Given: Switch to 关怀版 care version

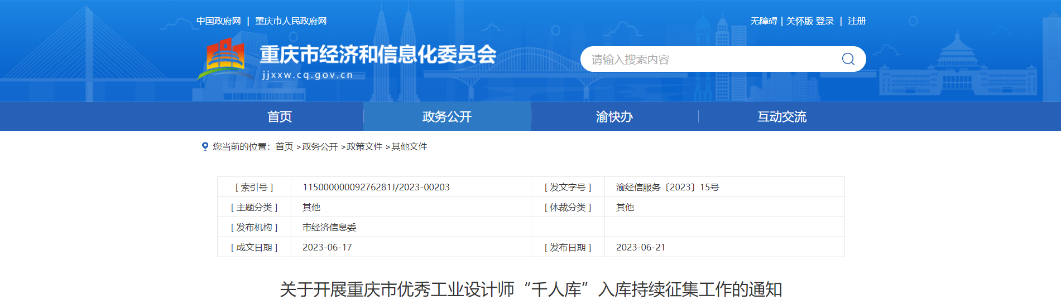Looking at the screenshot, I should tap(799, 21).
